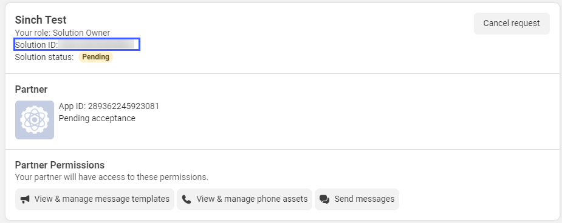Click the Partner Permissions heading

[x=60, y=165]
